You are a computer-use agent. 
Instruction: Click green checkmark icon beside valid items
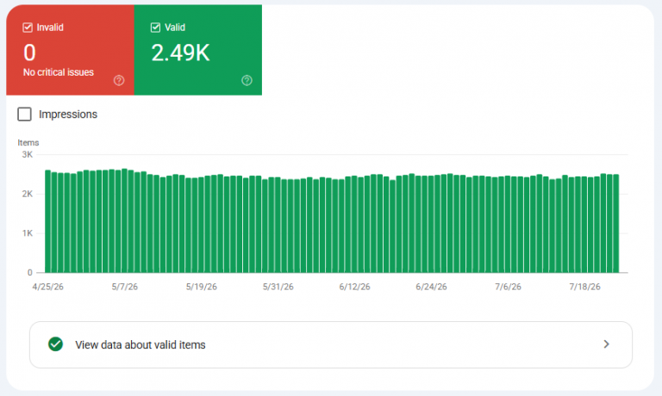(56, 344)
